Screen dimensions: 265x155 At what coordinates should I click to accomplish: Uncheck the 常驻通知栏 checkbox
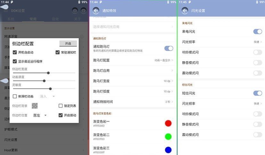[x=58, y=52]
